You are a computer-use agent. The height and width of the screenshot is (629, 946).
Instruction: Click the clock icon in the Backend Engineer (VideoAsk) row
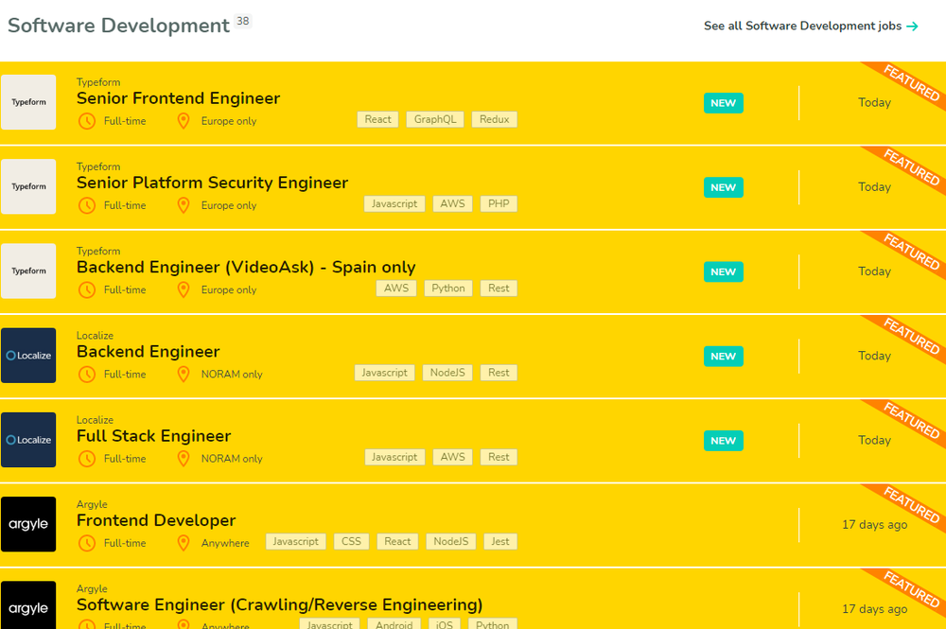tap(87, 290)
